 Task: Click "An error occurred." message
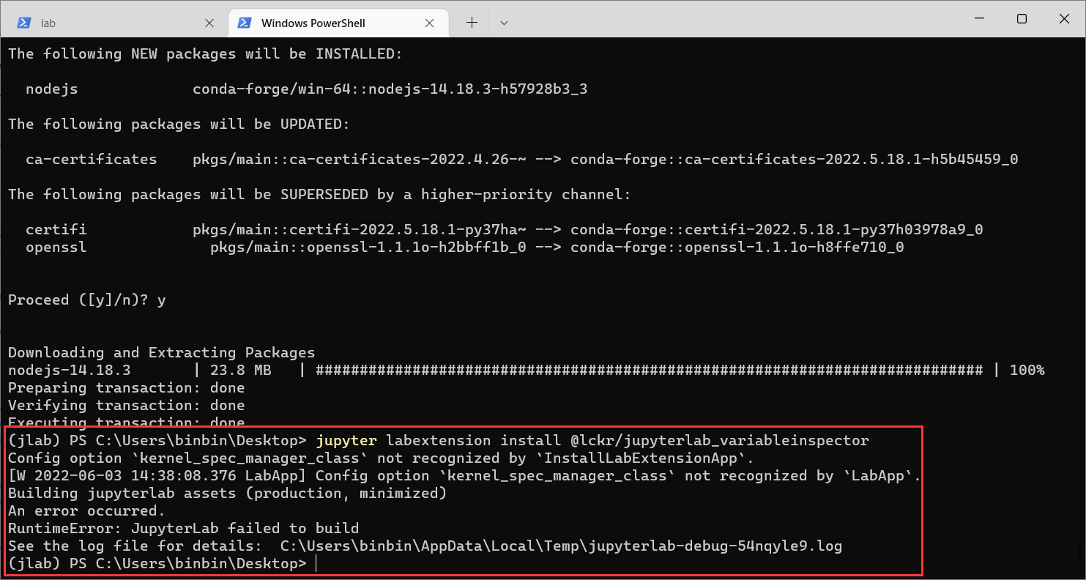pyautogui.click(x=86, y=511)
